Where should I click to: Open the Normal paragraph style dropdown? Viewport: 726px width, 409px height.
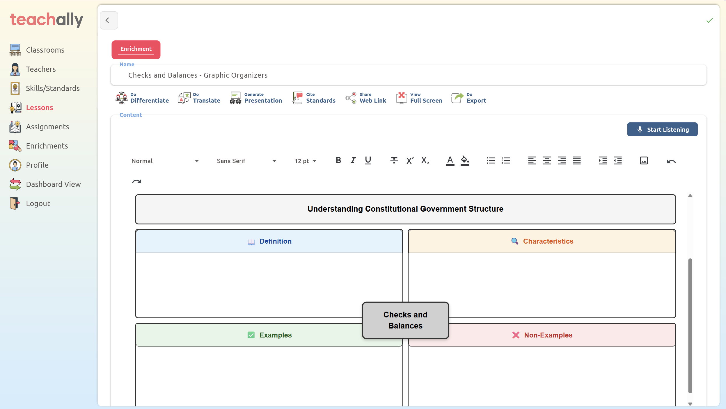pyautogui.click(x=165, y=161)
